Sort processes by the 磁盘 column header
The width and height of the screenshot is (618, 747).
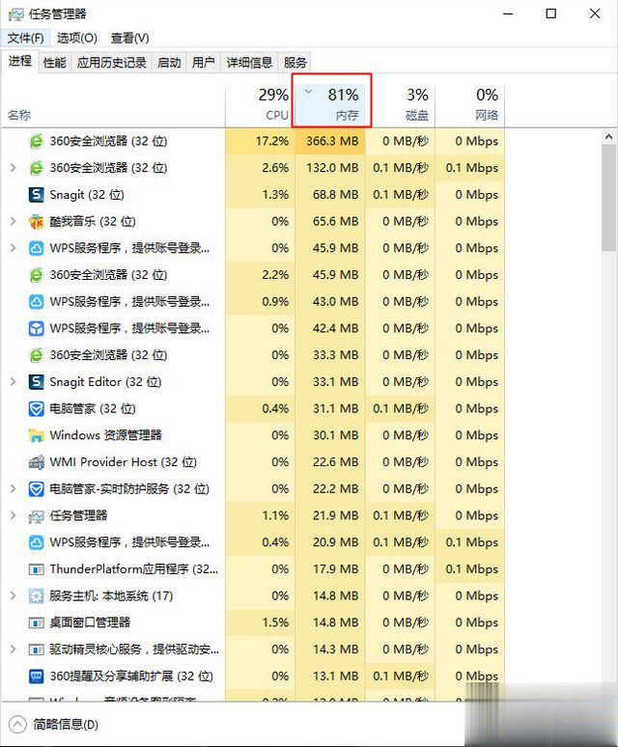point(400,104)
